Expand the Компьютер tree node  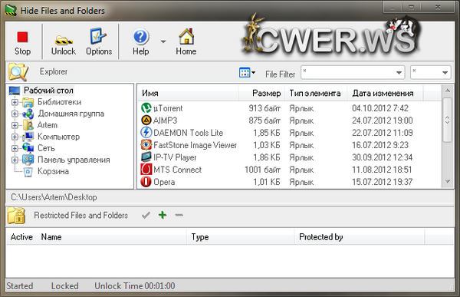coord(15,137)
